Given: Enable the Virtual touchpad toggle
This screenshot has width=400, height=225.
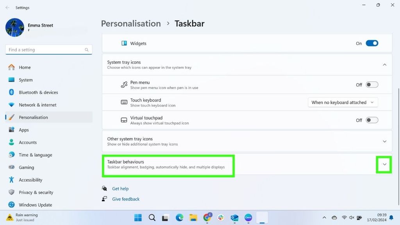Looking at the screenshot, I should click(x=371, y=120).
